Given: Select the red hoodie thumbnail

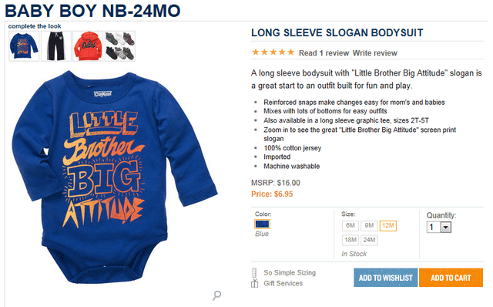Looking at the screenshot, I should [88, 46].
